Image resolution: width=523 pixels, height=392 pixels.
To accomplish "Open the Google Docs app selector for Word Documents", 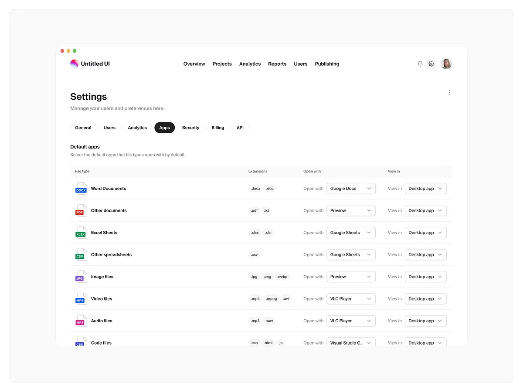I will click(x=351, y=188).
